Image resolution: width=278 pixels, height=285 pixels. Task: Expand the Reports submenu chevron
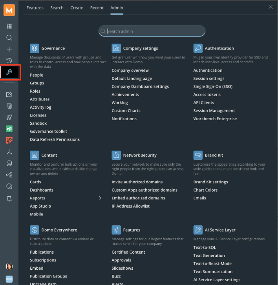point(100,198)
